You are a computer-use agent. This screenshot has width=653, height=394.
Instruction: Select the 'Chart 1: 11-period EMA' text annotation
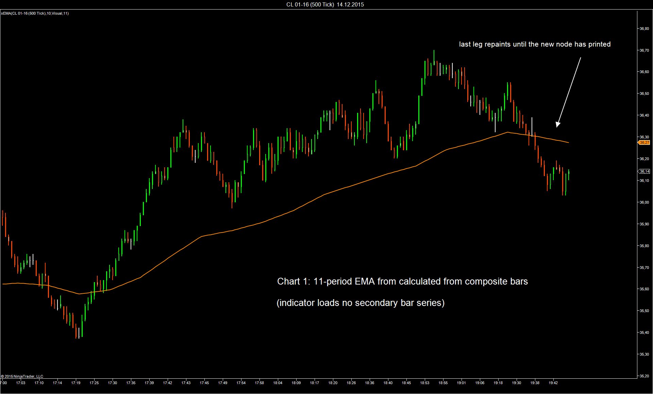point(402,281)
